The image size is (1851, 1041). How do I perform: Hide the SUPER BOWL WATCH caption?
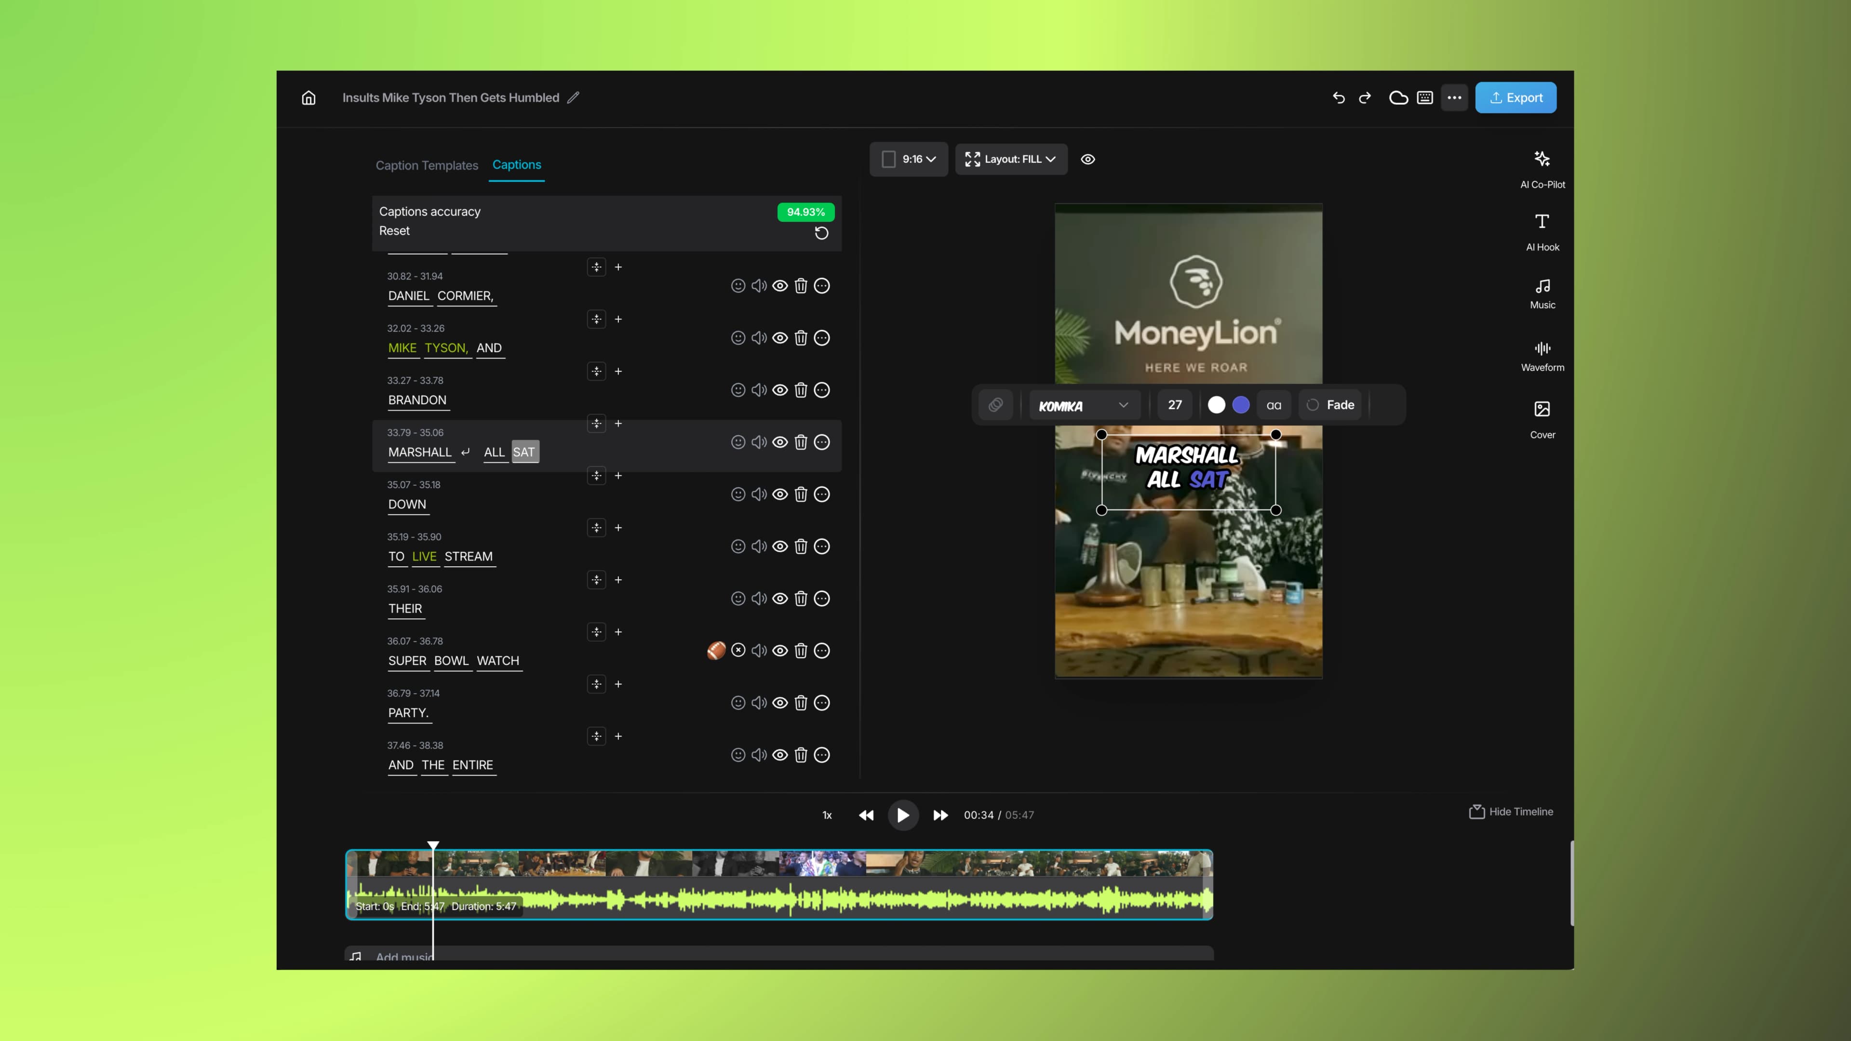point(779,651)
